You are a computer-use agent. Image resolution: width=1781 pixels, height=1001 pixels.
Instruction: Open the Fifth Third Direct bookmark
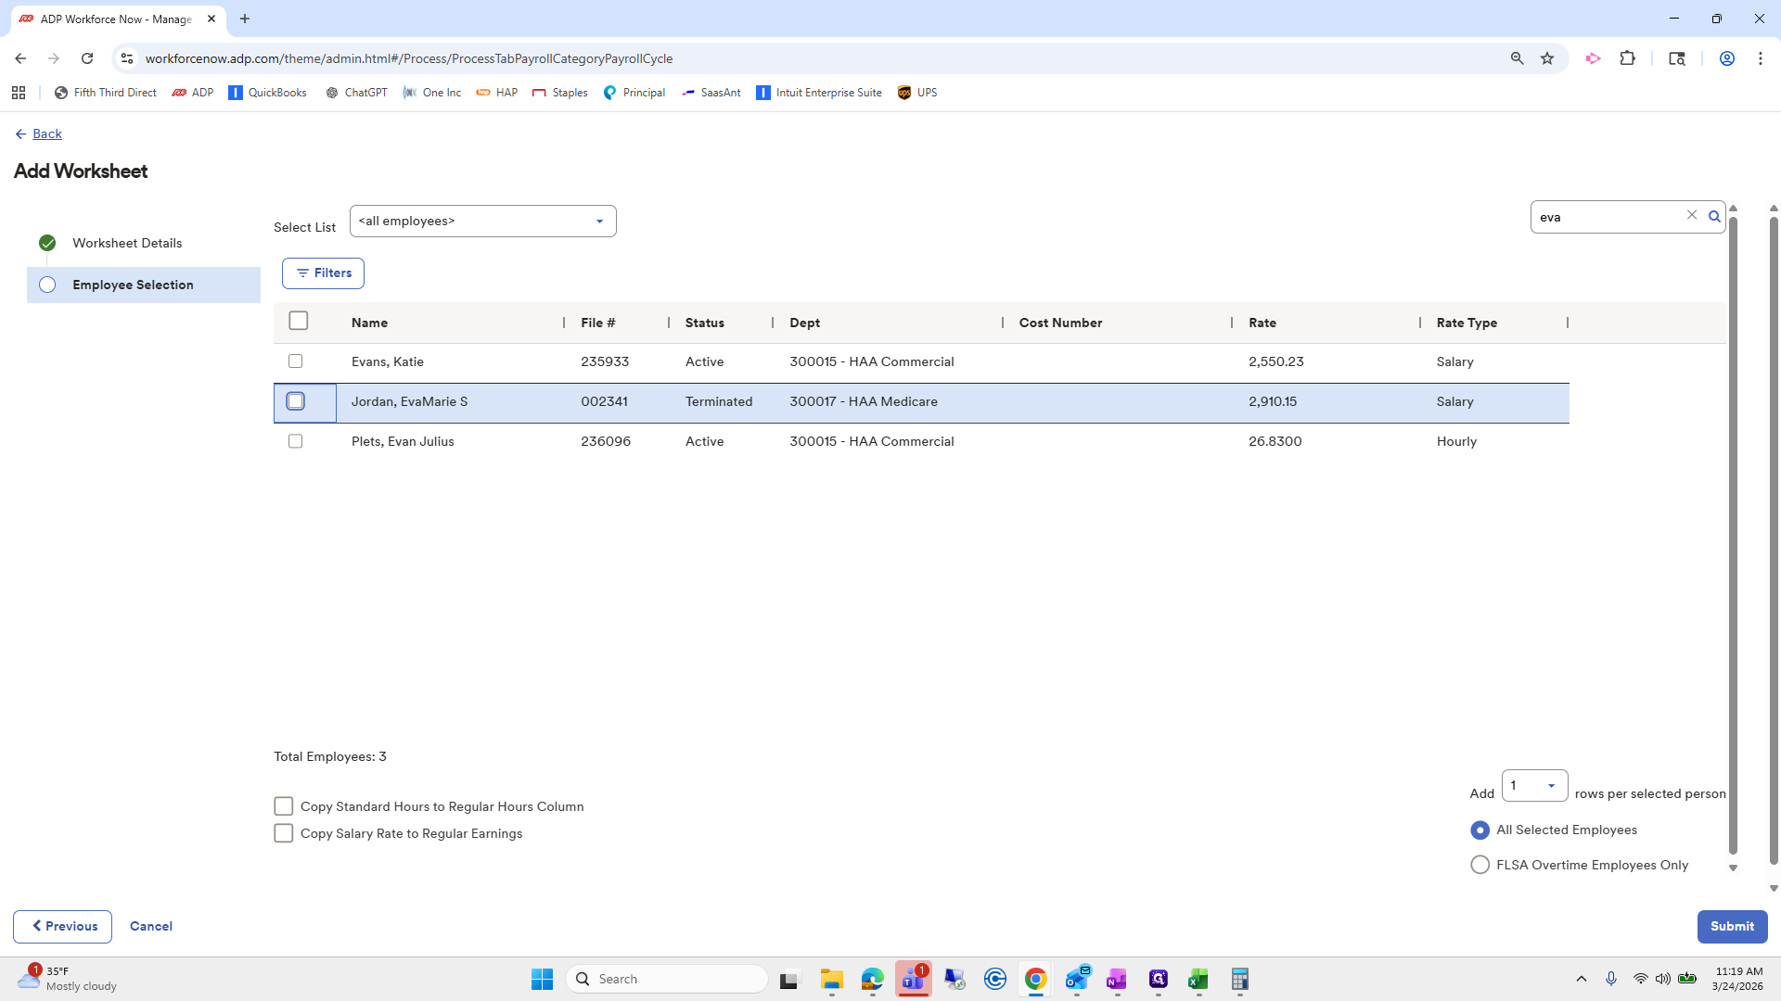(105, 93)
